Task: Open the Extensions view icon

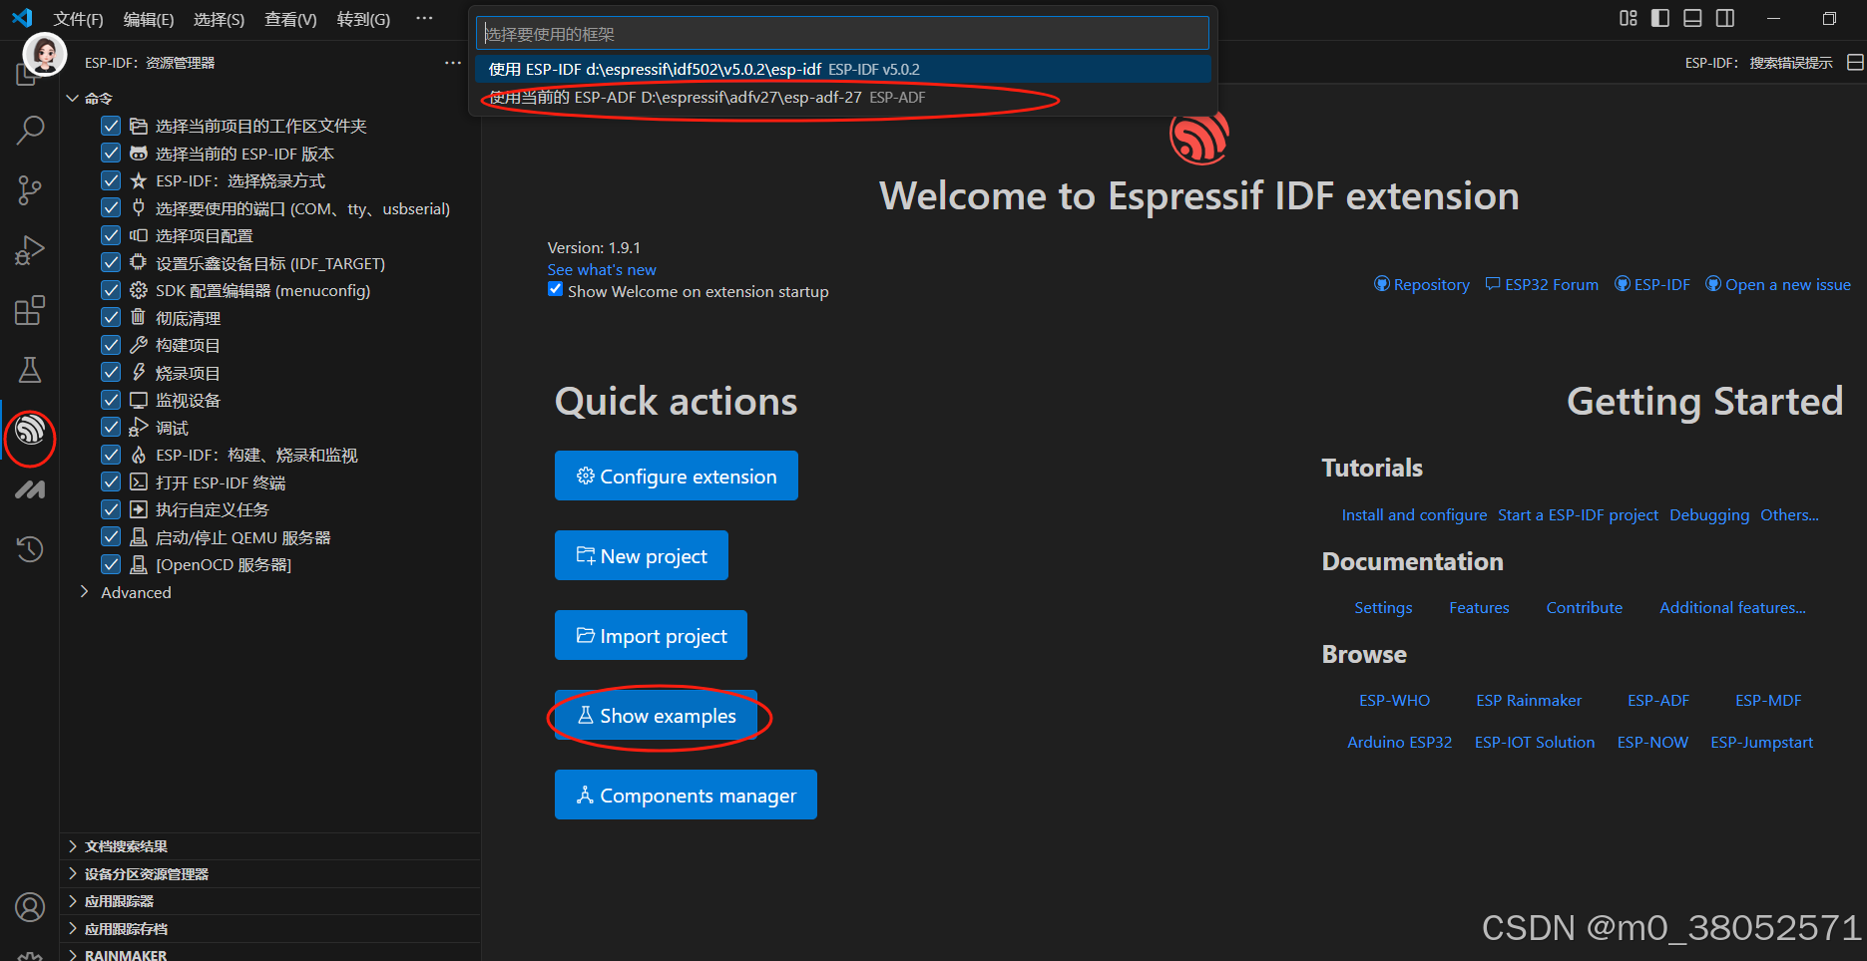Action: click(x=30, y=310)
